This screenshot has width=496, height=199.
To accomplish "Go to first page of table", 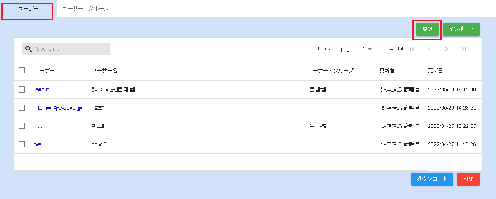I will 412,49.
